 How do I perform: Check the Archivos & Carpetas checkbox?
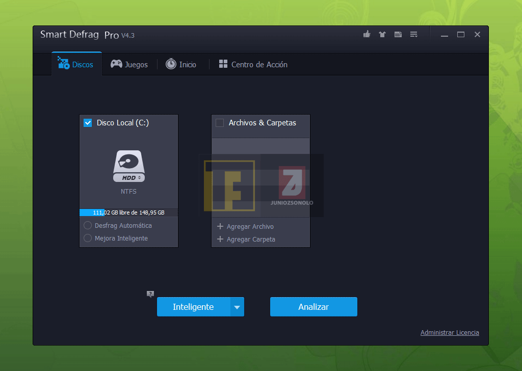click(x=220, y=123)
